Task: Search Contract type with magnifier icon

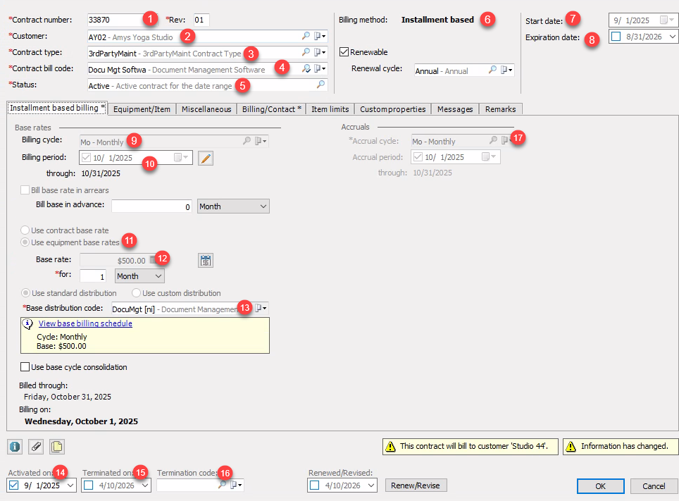Action: (x=306, y=52)
